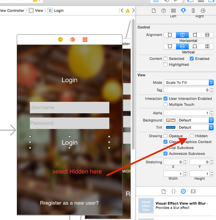Viewport: 216px width, 220px height.
Task: Set vertical alignment to fill
Action: (x=207, y=46)
